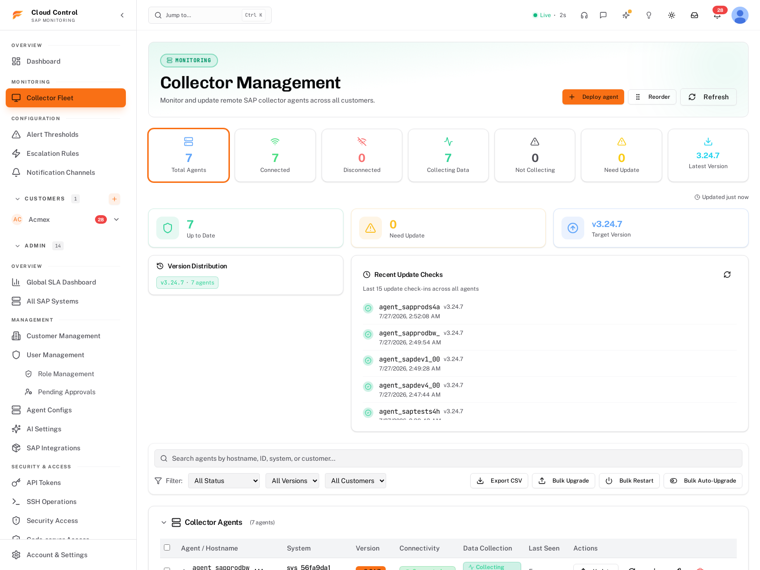The height and width of the screenshot is (570, 760).
Task: Open Security Access page
Action: (66, 521)
